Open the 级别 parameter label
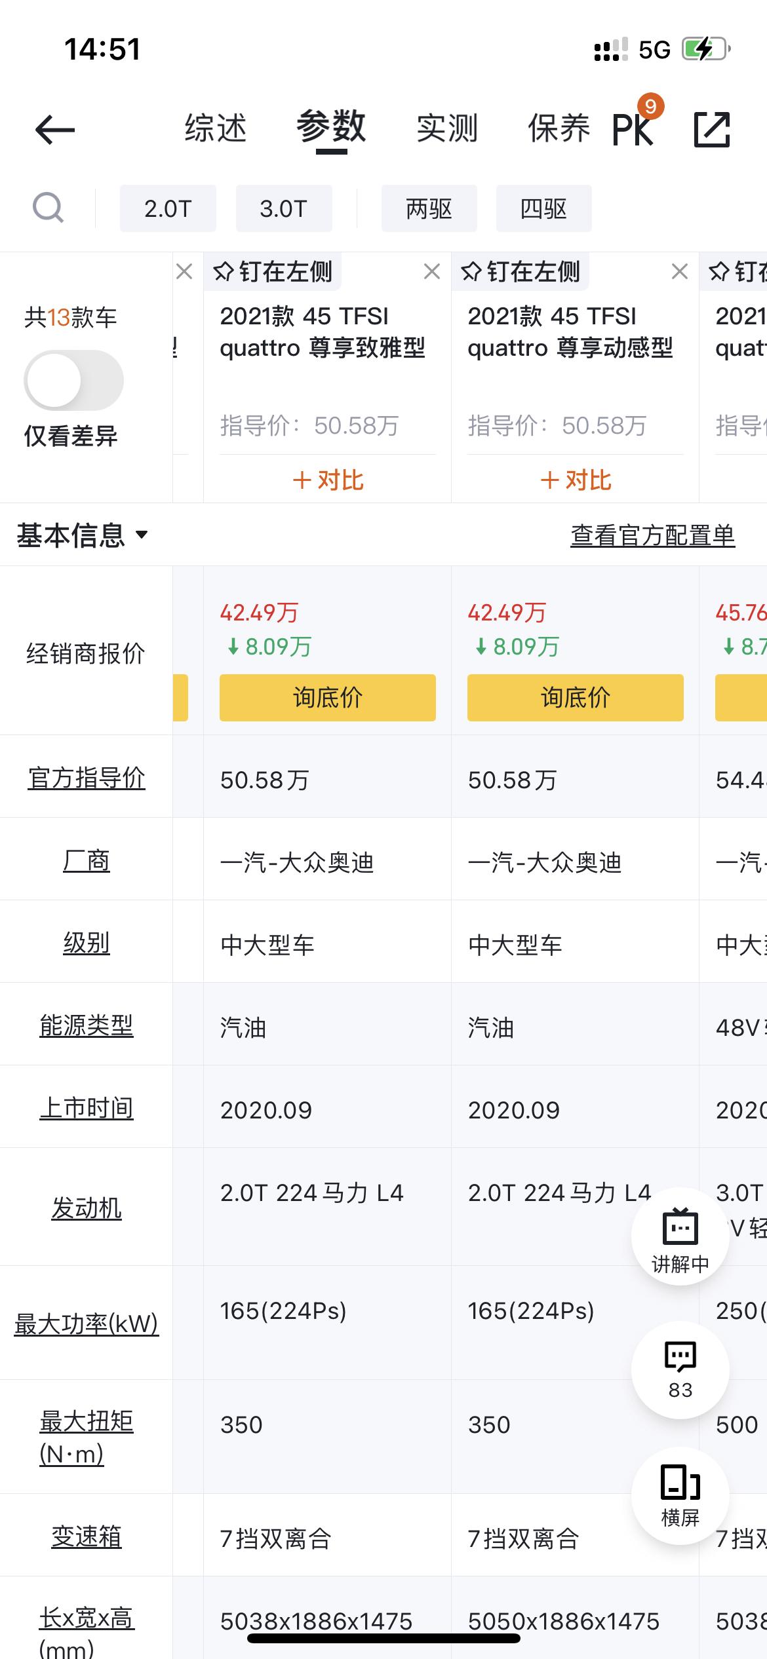 tap(87, 943)
